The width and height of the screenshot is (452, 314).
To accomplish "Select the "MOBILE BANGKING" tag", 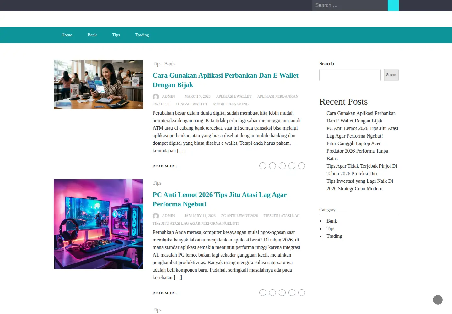I will pos(231,104).
